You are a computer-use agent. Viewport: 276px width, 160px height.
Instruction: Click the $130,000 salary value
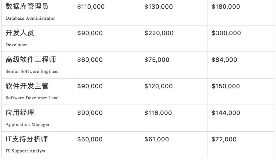pyautogui.click(x=158, y=7)
